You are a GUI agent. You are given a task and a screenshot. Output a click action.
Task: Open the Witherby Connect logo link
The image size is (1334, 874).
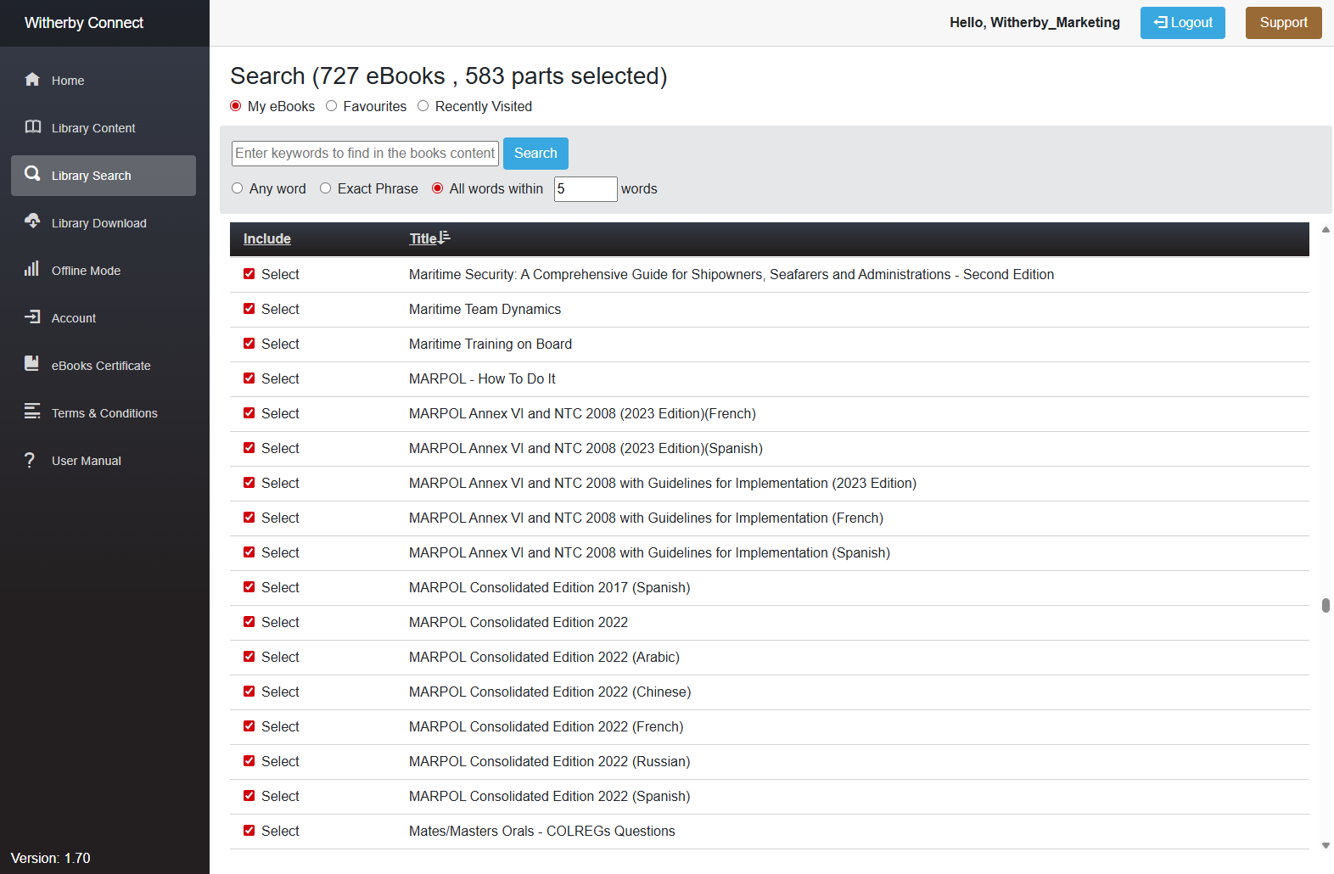[x=84, y=23]
